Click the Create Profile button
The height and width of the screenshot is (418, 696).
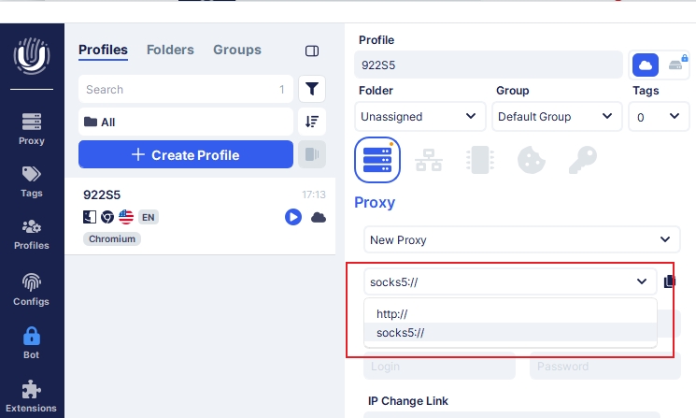coord(186,154)
